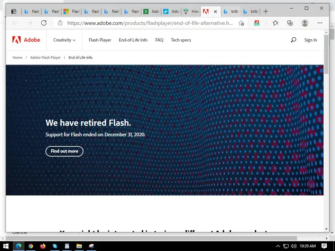Viewport: 335px width, 251px height.
Task: Click background window's scroll right arrow
Action: (x=327, y=238)
